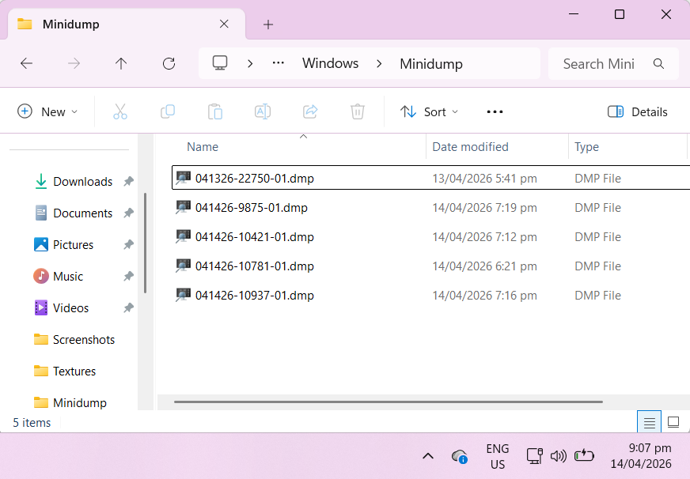Open the network tray icon

click(x=535, y=456)
